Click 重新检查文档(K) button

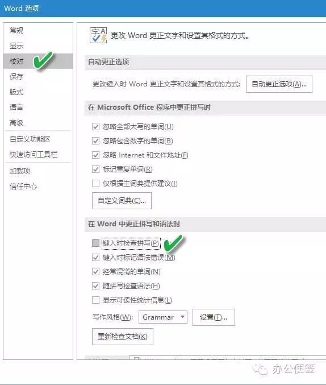pyautogui.click(x=123, y=337)
